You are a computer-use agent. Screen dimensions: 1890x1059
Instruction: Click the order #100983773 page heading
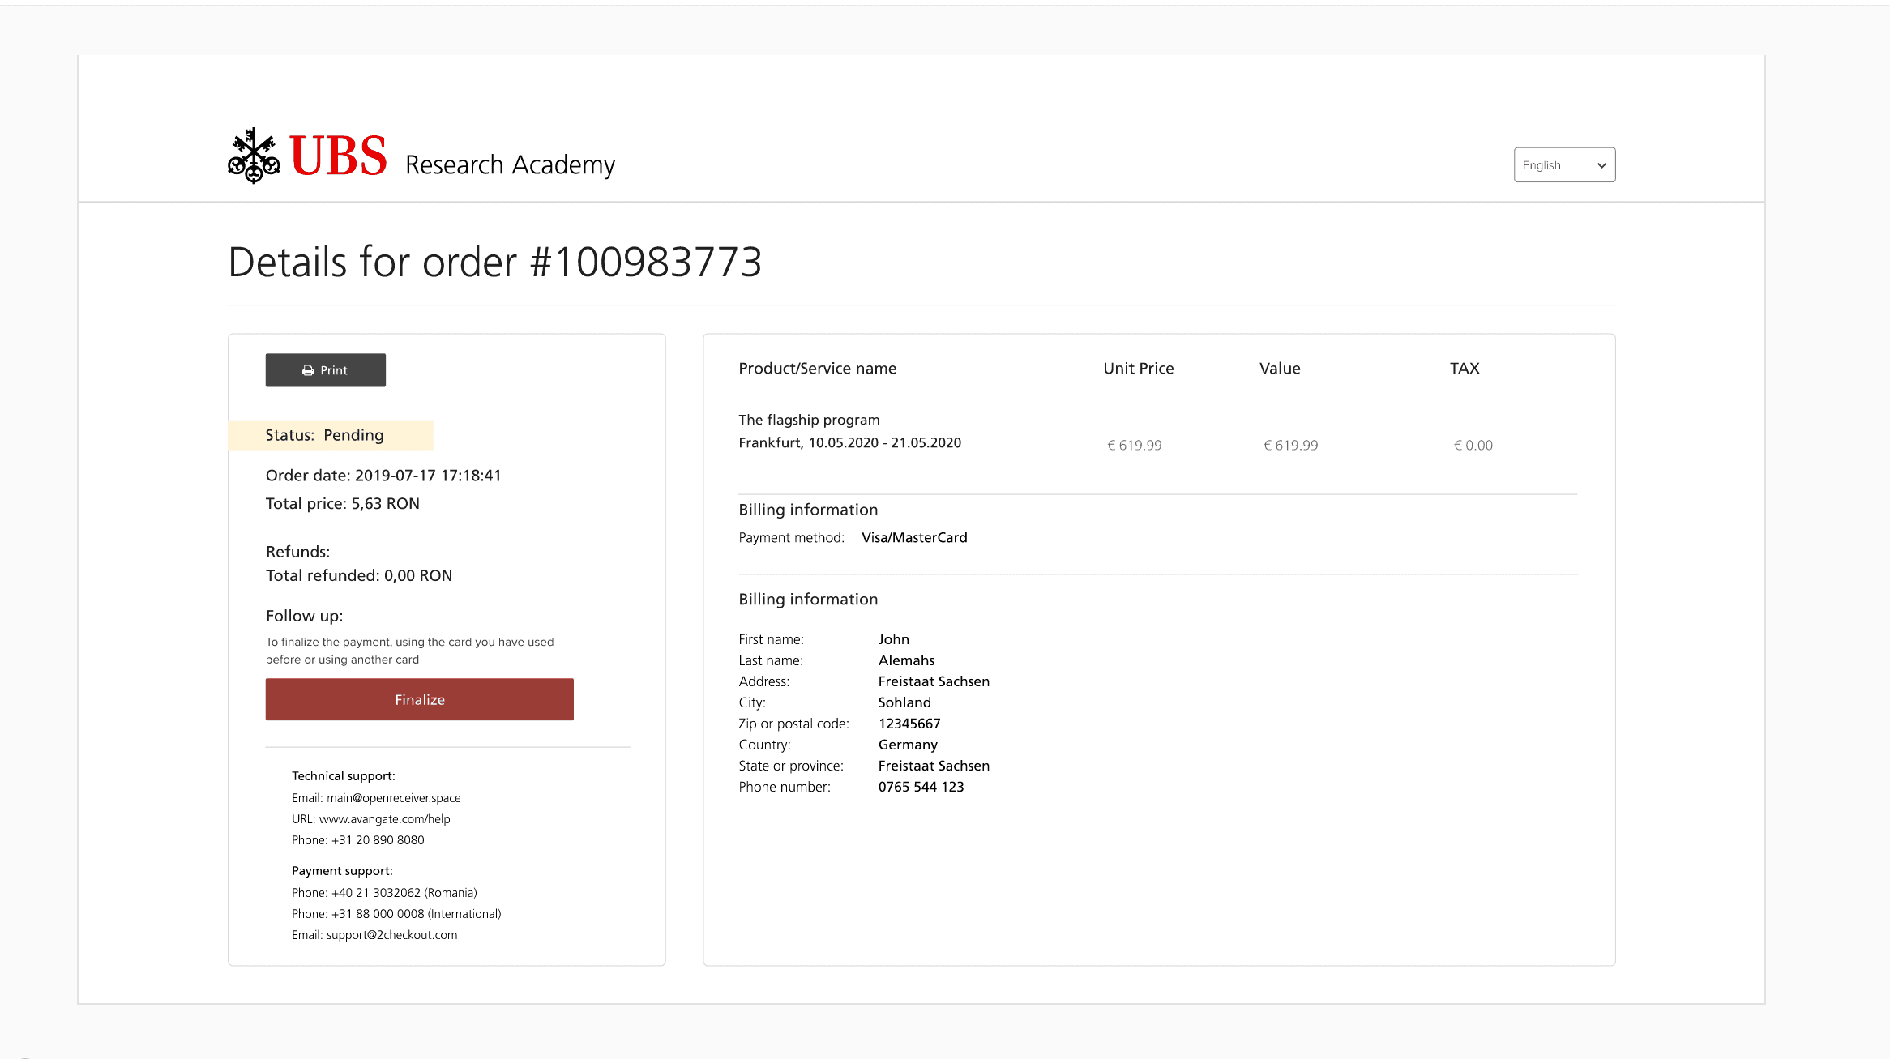point(494,263)
